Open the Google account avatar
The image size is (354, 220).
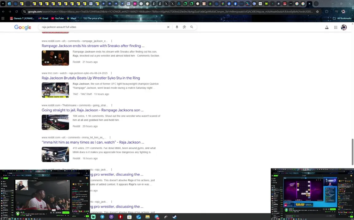[x=344, y=28]
